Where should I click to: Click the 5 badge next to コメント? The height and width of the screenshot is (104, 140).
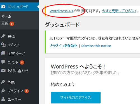tap(22, 62)
